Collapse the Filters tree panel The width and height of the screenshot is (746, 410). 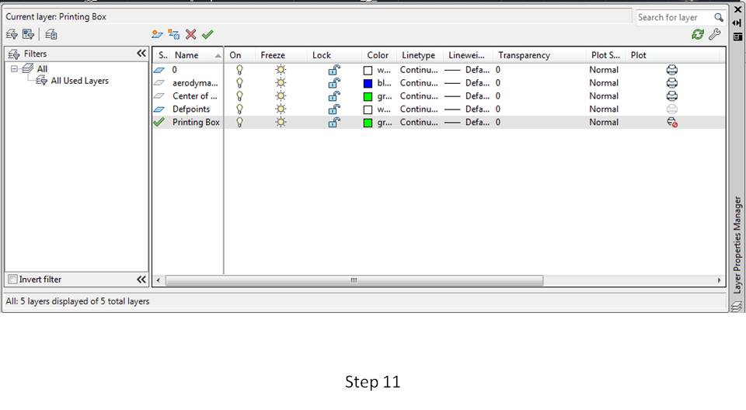tap(141, 54)
